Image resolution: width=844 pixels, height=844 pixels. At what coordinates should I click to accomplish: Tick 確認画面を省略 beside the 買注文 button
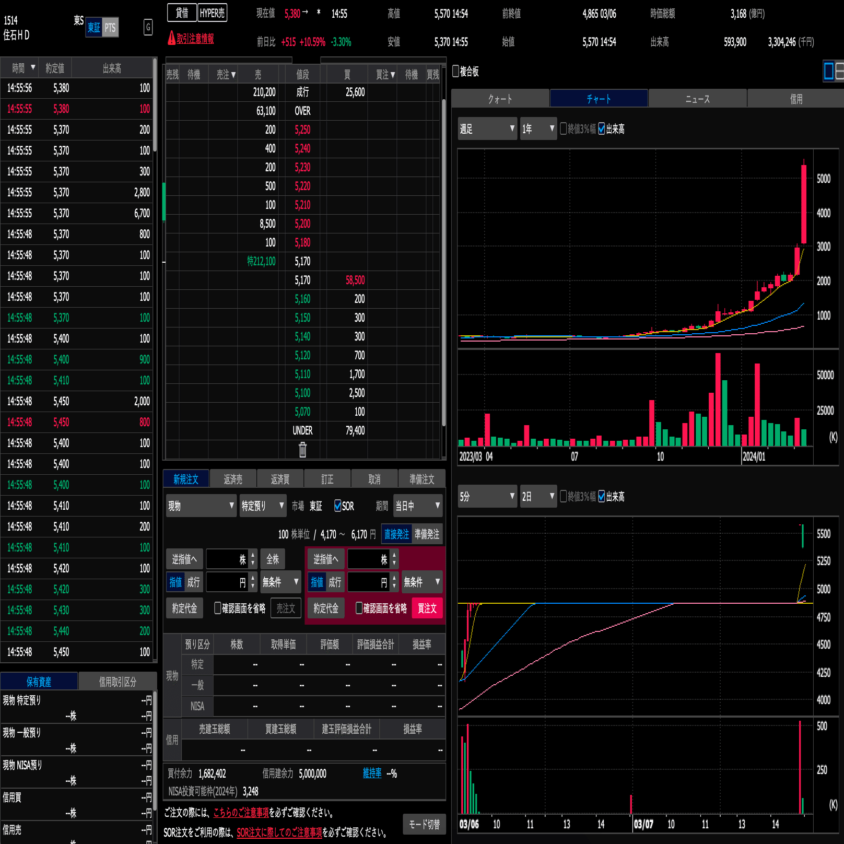pos(359,608)
